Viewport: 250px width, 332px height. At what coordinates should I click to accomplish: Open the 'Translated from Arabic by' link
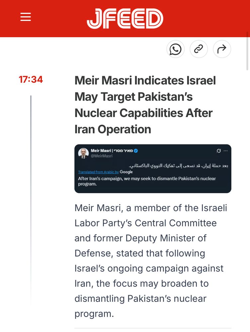pos(98,172)
